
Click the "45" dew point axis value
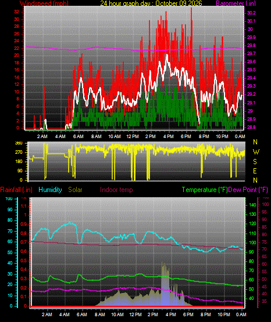coord(265,287)
